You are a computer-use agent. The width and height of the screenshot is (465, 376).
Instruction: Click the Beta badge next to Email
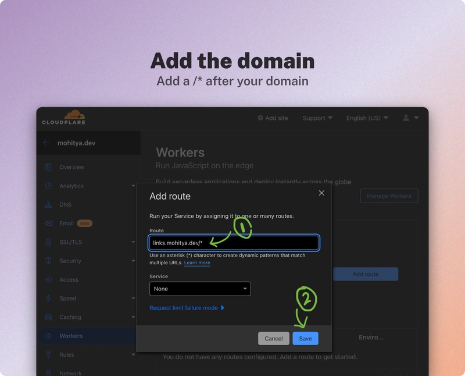pyautogui.click(x=84, y=224)
